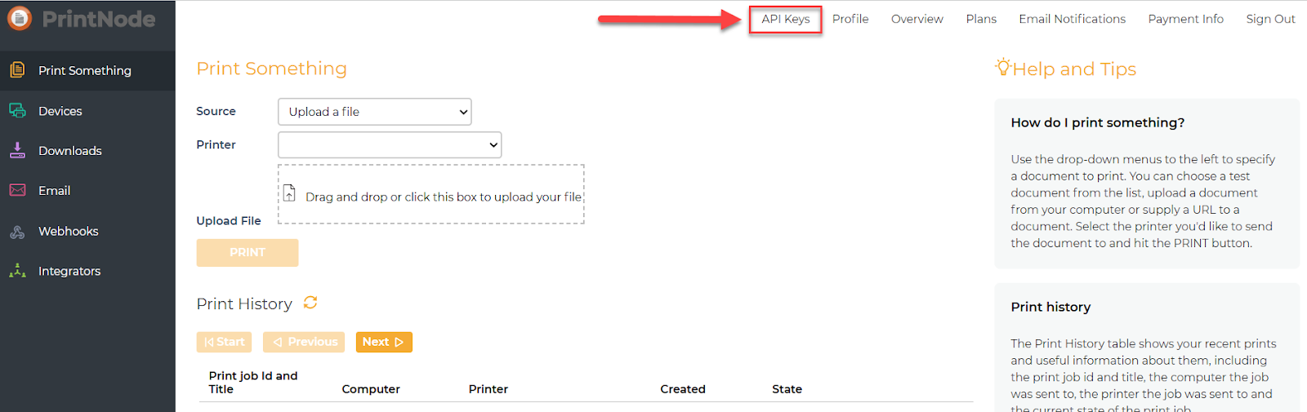Screen dimensions: 1307x412
Task: Open Email Notifications in top menu
Action: click(x=1072, y=19)
